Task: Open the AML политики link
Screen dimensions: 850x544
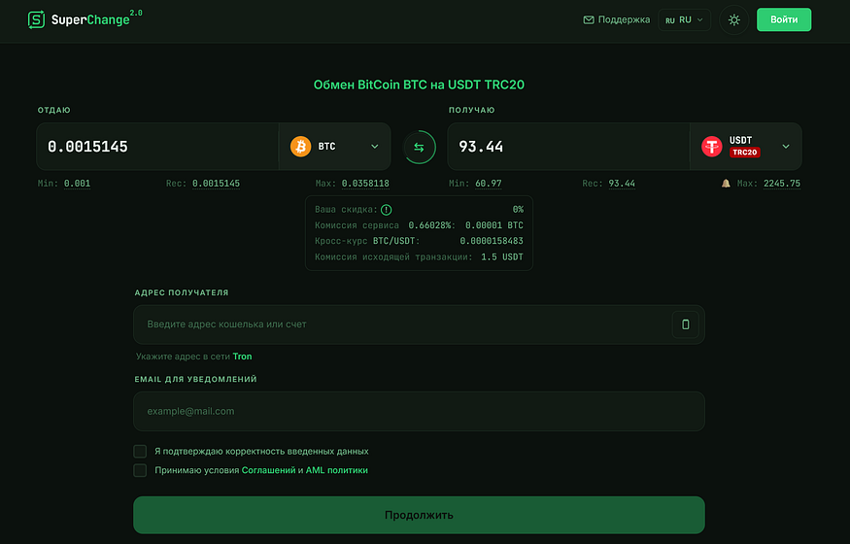Action: coord(337,470)
